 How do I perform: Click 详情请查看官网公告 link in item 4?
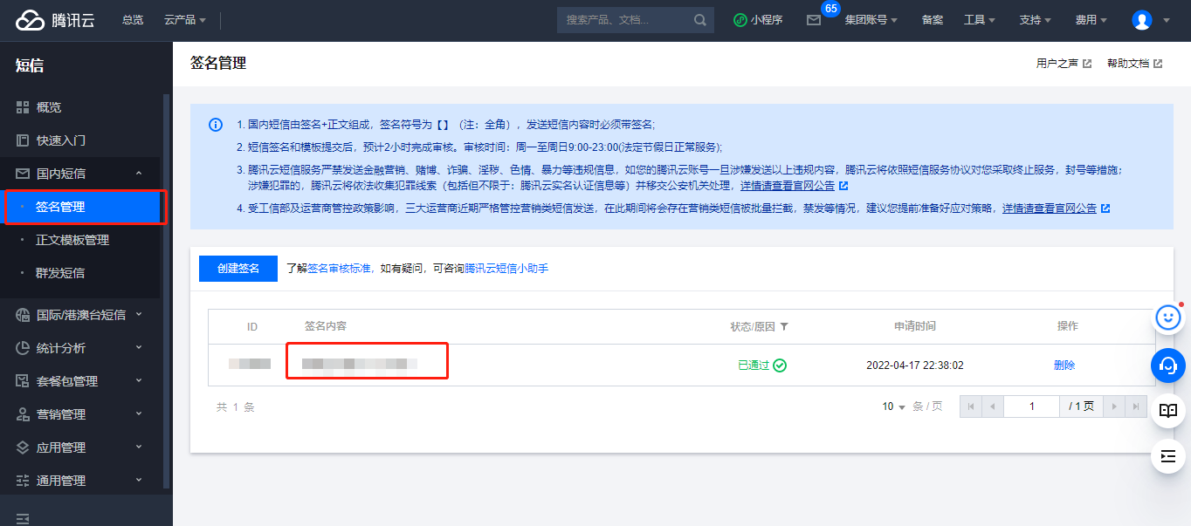pyautogui.click(x=1056, y=208)
